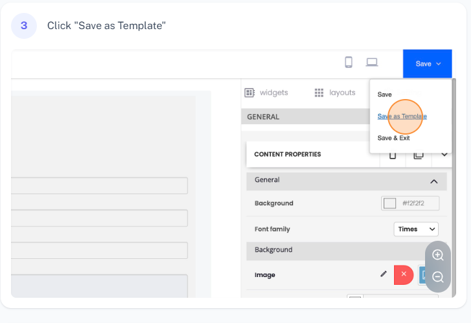Screen dimensions: 471x323
Task: Pick the Background color swatch
Action: coord(389,203)
